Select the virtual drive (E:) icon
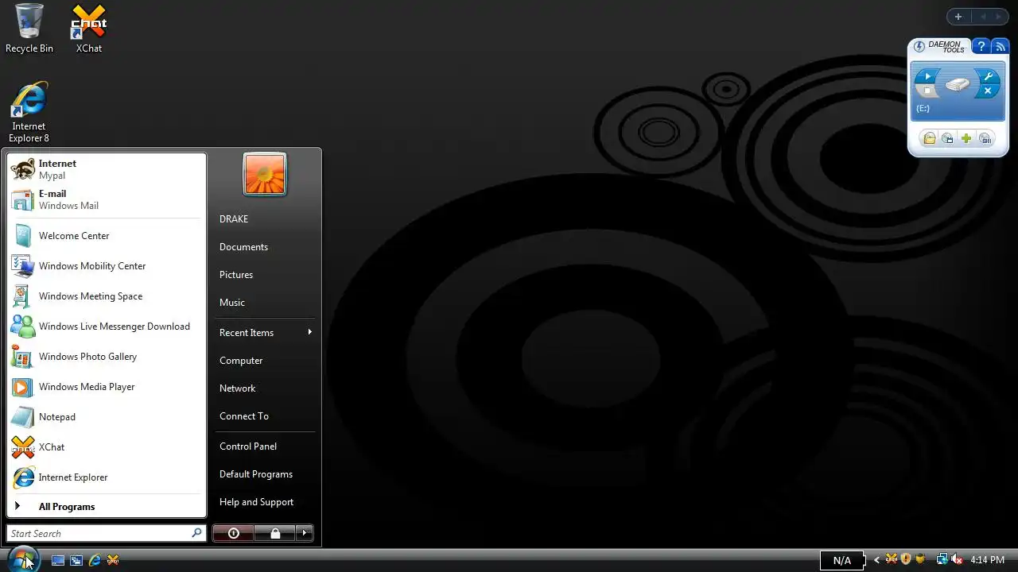 pyautogui.click(x=958, y=84)
